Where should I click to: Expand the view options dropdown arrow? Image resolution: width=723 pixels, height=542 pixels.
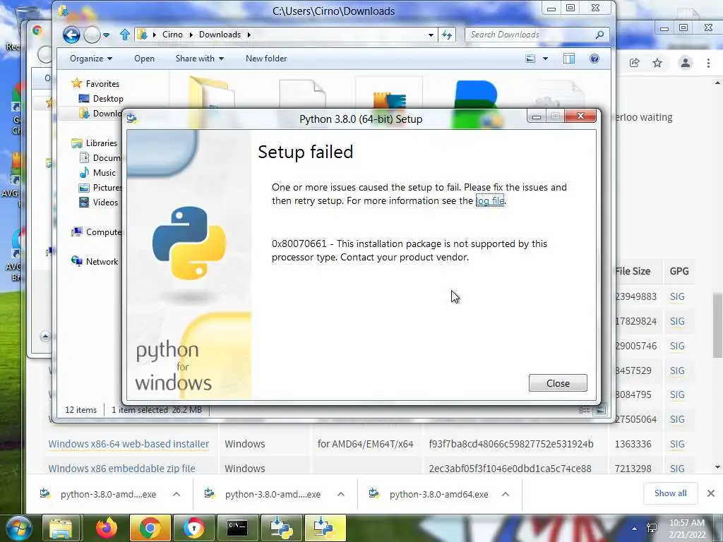pyautogui.click(x=546, y=59)
